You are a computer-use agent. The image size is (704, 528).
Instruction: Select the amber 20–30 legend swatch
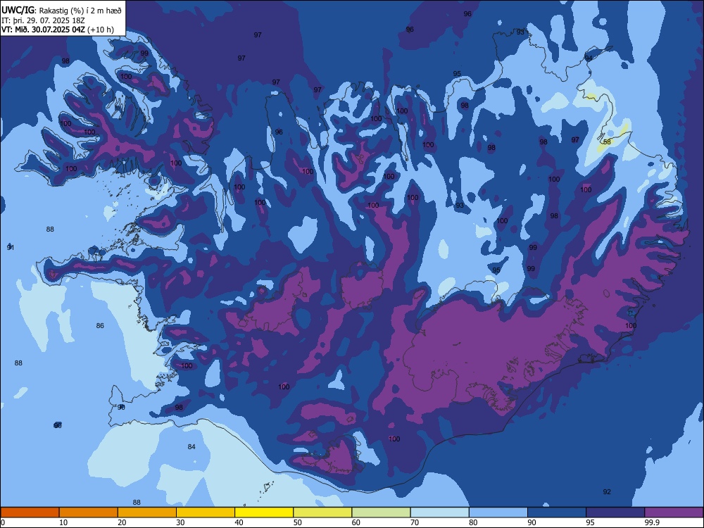147,513
